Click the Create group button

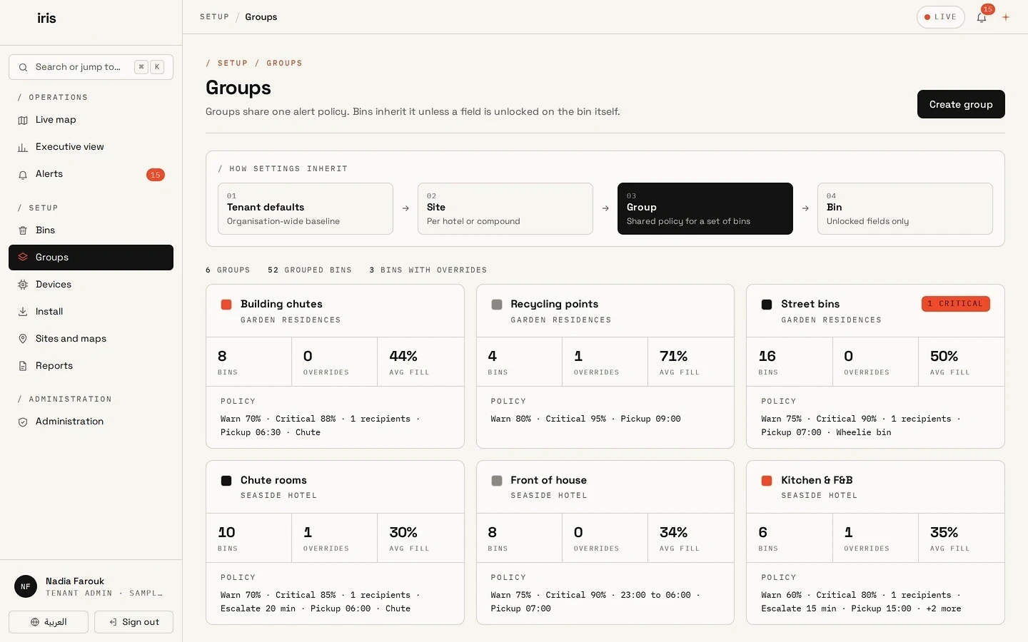click(961, 104)
